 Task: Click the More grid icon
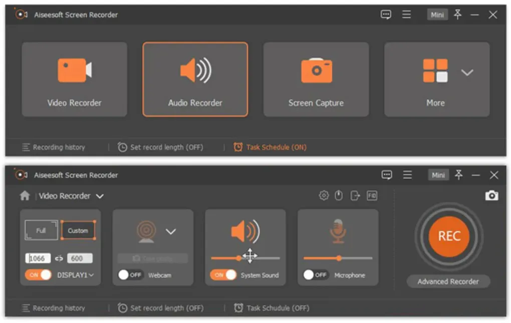point(435,70)
